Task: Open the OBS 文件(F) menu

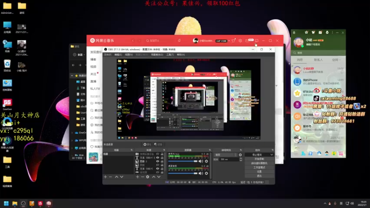Action: point(108,55)
